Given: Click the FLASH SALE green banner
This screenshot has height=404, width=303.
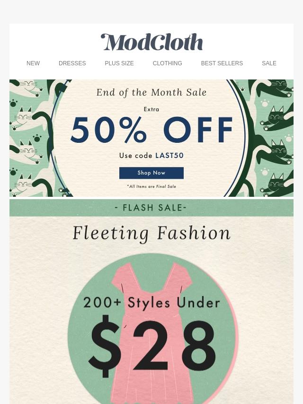Looking at the screenshot, I should pos(151,208).
